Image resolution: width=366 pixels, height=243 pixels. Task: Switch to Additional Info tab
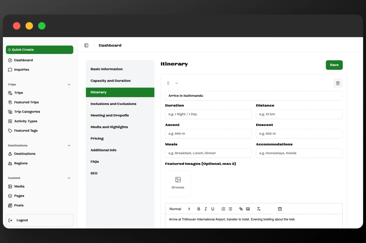point(120,150)
